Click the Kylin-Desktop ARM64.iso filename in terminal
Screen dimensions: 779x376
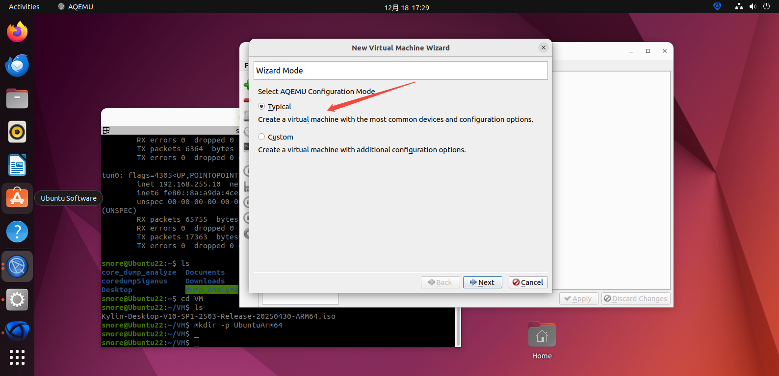point(218,316)
